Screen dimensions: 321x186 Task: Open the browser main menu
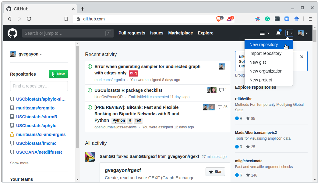click(x=310, y=19)
